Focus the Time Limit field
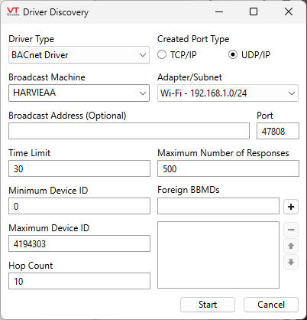The height and width of the screenshot is (320, 307). (x=79, y=168)
